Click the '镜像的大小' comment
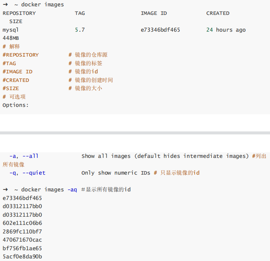 tap(89, 88)
